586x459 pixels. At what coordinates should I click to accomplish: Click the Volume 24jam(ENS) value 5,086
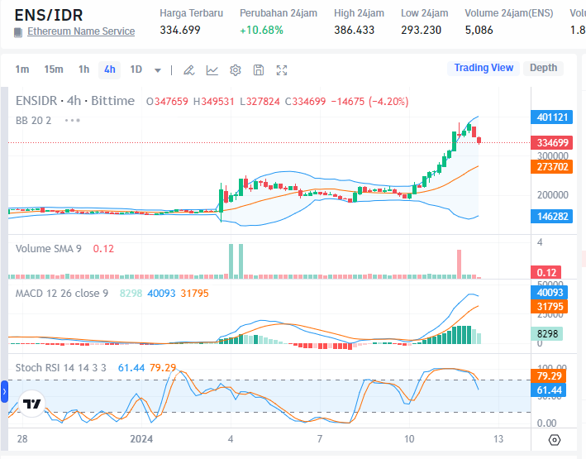point(479,31)
